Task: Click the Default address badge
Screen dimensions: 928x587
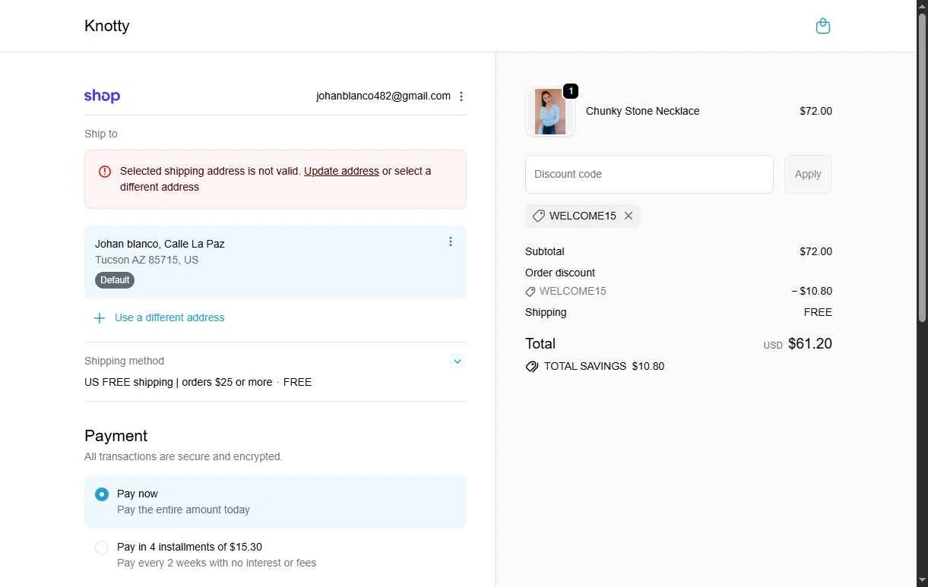Action: pos(115,280)
